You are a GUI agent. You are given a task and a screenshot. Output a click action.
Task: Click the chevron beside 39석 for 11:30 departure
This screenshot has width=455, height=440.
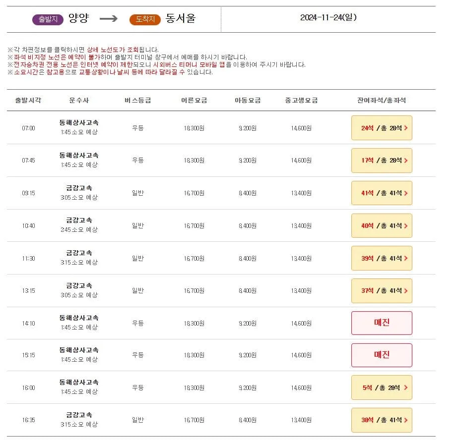tap(406, 258)
